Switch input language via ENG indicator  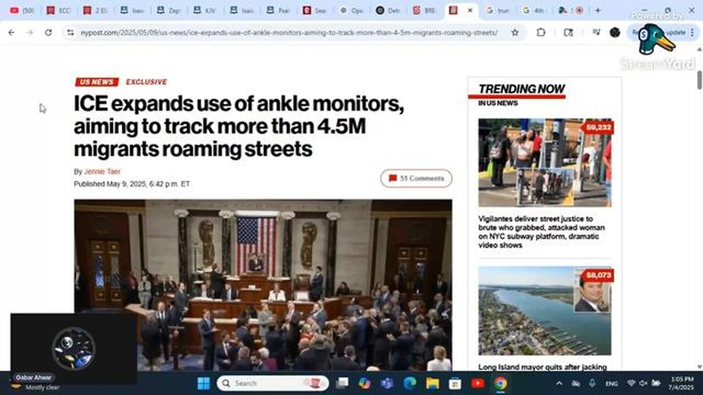[611, 383]
